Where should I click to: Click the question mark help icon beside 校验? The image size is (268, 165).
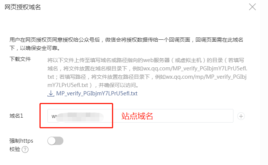[25, 149]
